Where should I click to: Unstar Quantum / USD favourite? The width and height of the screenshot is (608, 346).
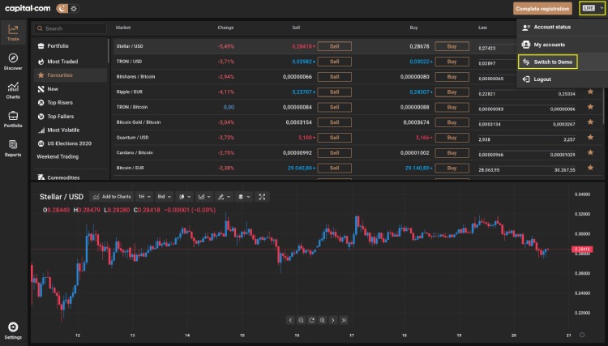pyautogui.click(x=590, y=137)
